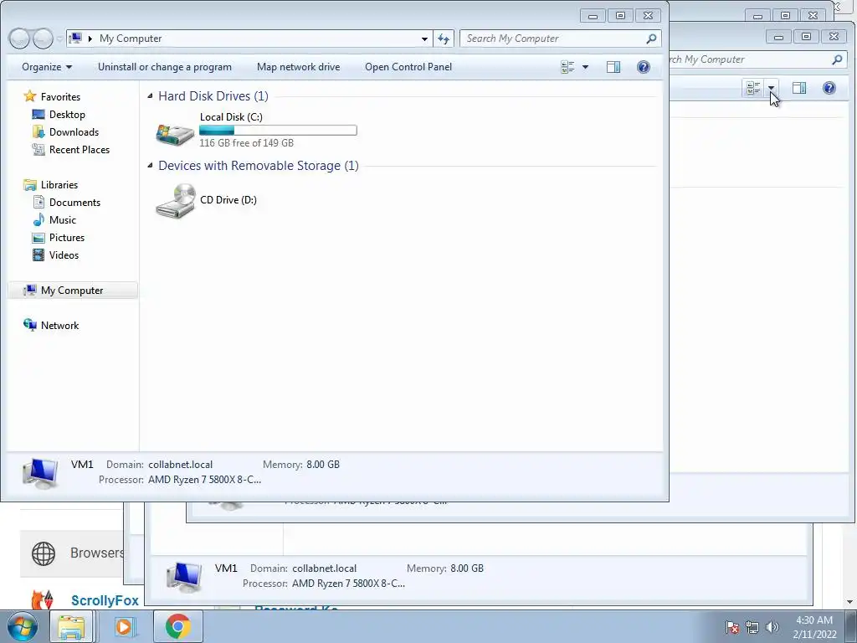Select Network in the navigation pane
Screen dimensions: 857x643
click(x=59, y=326)
